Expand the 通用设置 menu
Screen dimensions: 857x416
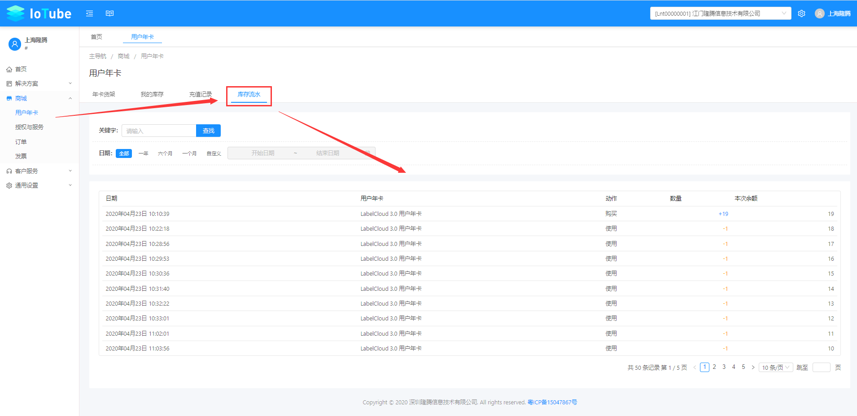tap(70, 185)
